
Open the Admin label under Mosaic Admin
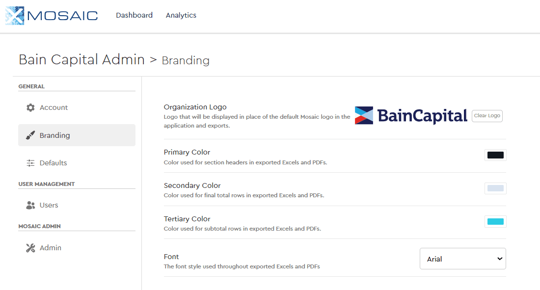(x=51, y=248)
